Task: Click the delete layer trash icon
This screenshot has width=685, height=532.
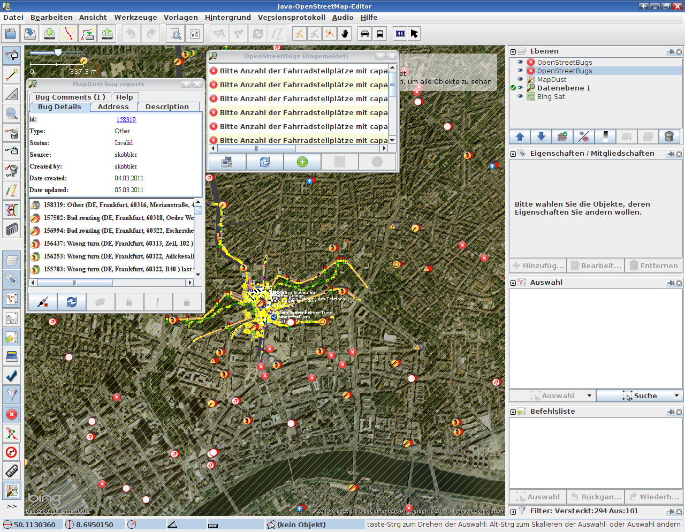Action: (669, 136)
